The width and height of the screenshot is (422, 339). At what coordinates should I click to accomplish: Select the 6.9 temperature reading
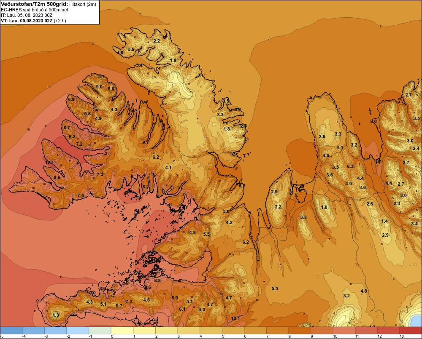(71, 99)
